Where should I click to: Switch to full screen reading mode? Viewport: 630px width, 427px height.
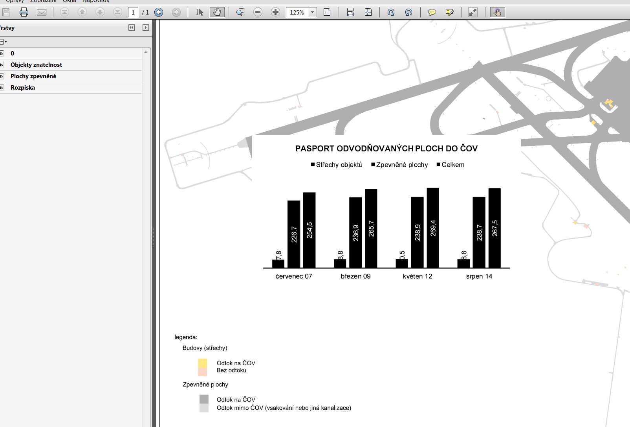(x=473, y=12)
